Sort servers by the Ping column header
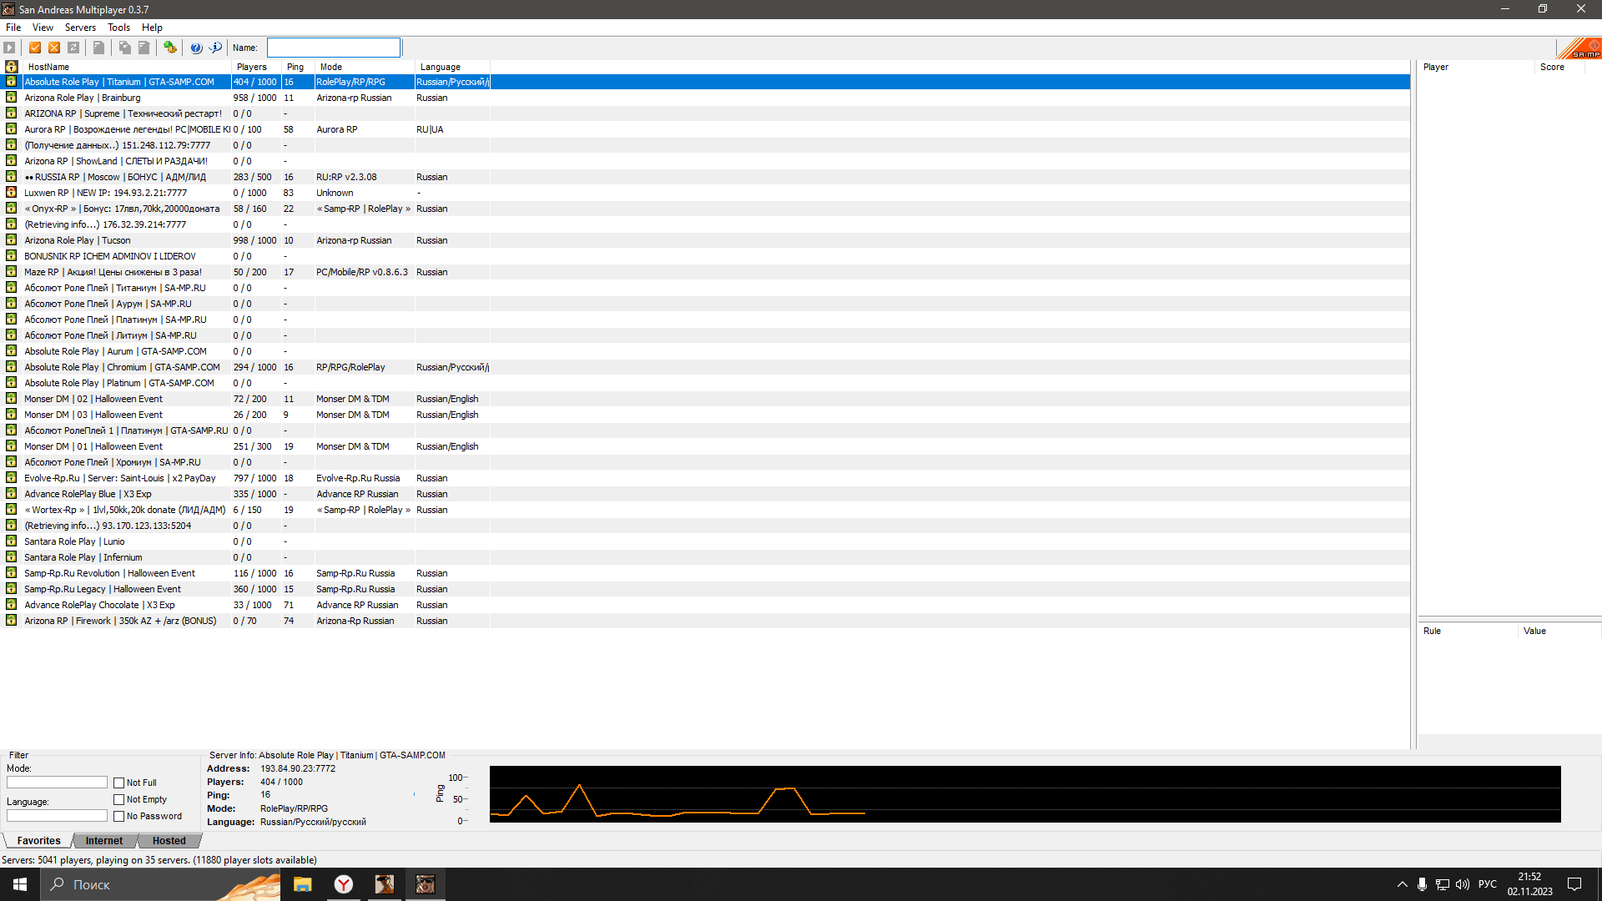The image size is (1602, 901). coord(298,67)
